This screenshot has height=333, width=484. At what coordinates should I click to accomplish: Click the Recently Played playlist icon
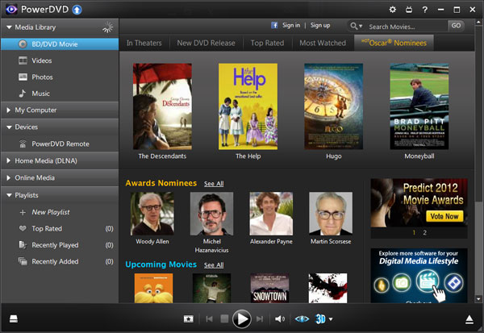[x=23, y=245]
